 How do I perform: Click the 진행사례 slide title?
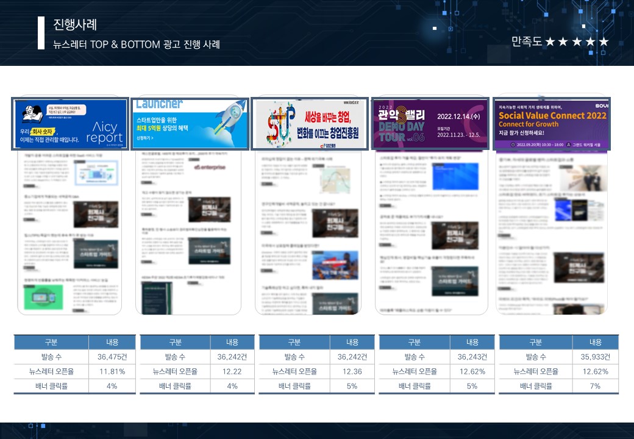(x=75, y=25)
